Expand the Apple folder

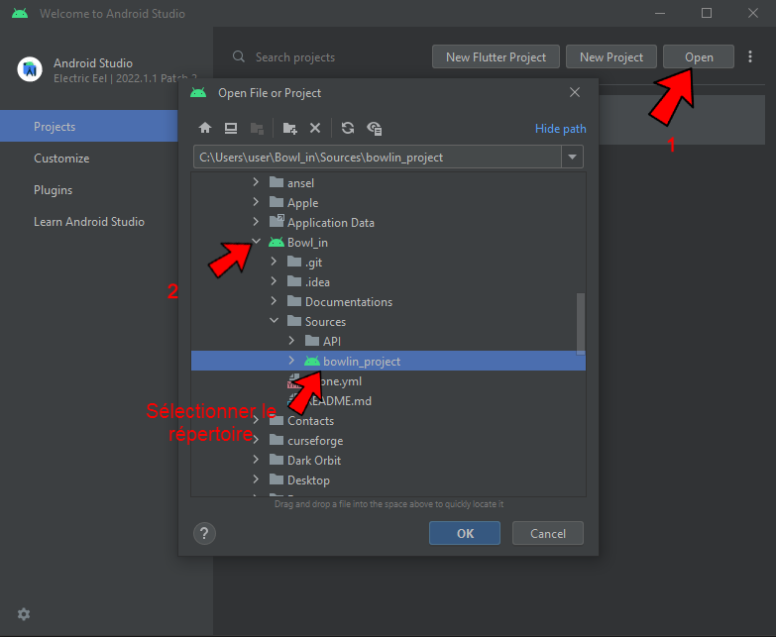(256, 202)
